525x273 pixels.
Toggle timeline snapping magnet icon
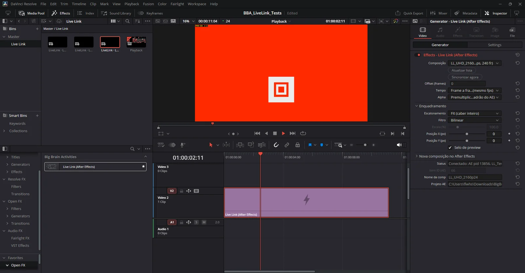coord(276,145)
